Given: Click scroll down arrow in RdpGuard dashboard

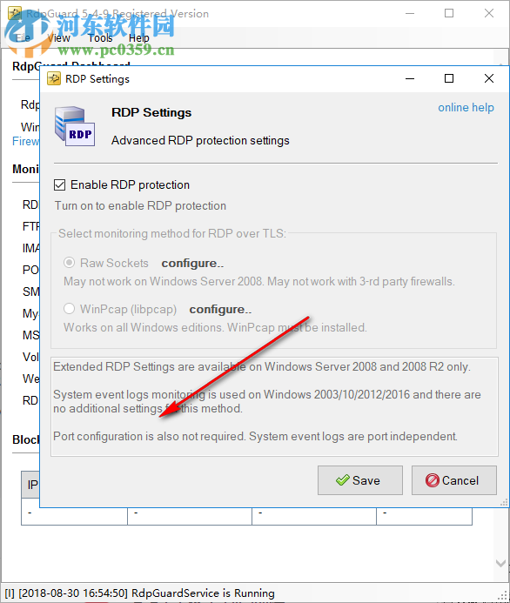Looking at the screenshot, I should coord(500,563).
